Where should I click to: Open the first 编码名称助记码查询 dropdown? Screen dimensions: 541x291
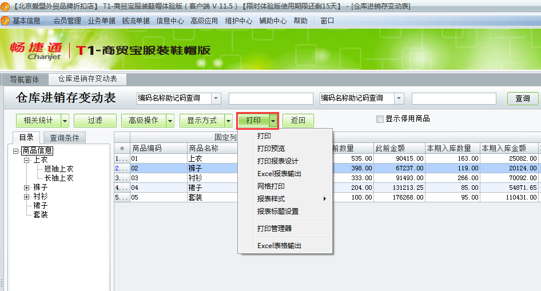click(216, 98)
